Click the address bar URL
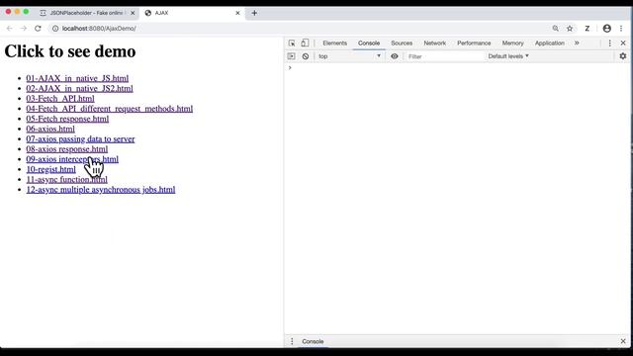This screenshot has height=356, width=633. point(99,29)
